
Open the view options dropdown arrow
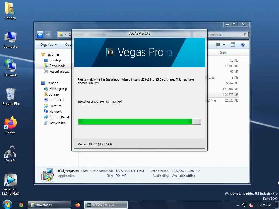point(224,45)
